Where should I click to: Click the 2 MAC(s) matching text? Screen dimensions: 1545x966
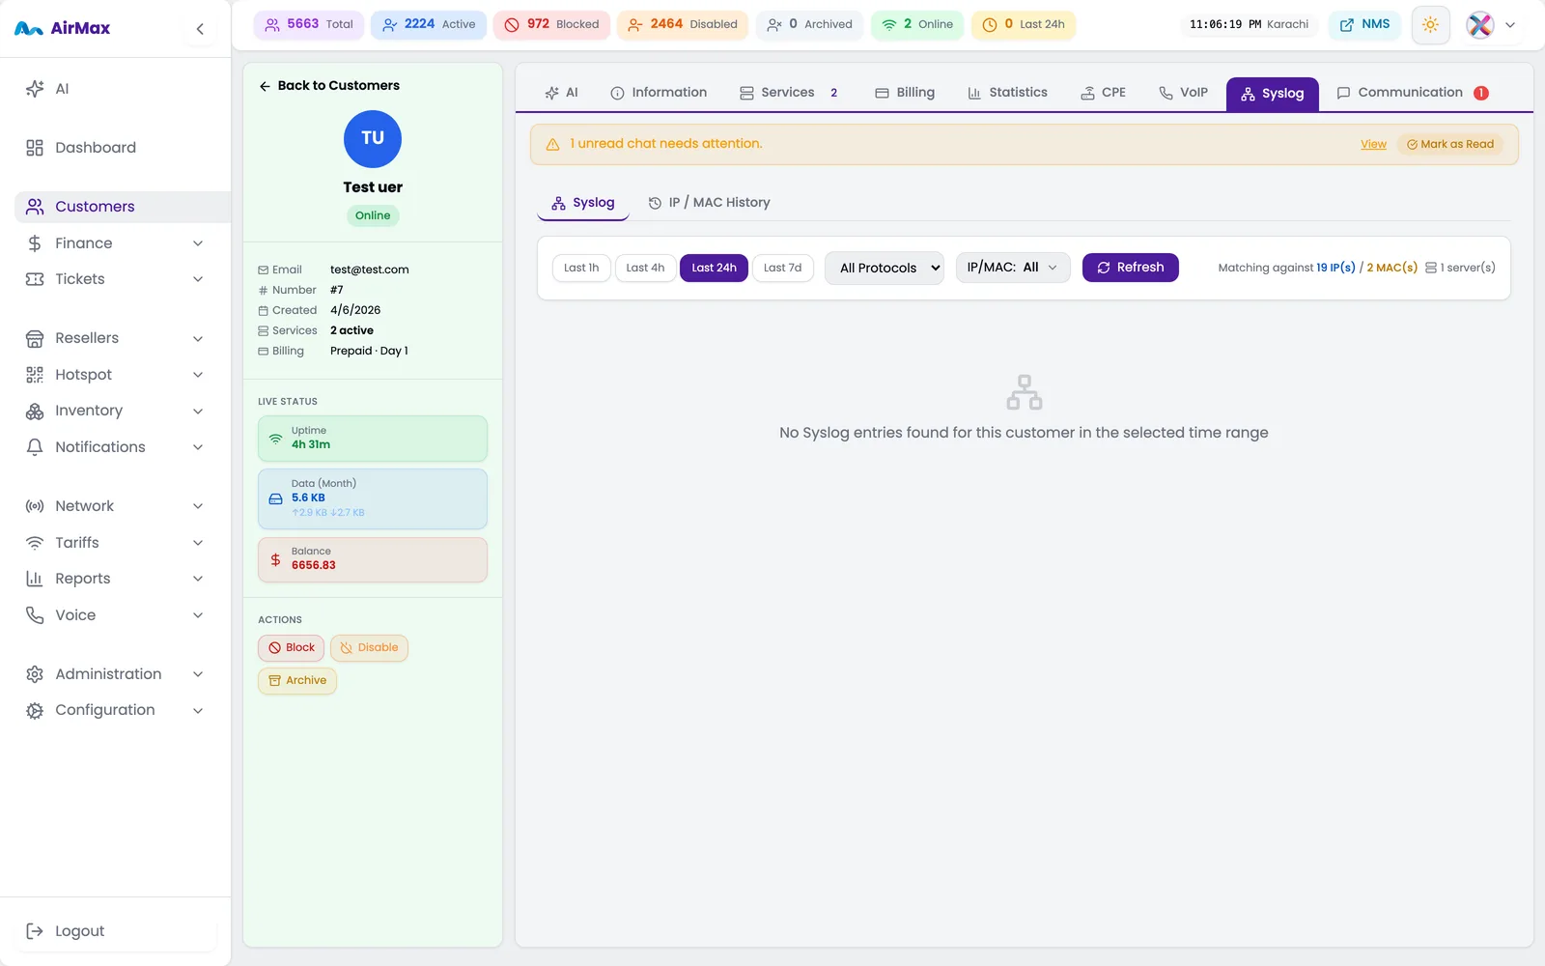pos(1392,268)
